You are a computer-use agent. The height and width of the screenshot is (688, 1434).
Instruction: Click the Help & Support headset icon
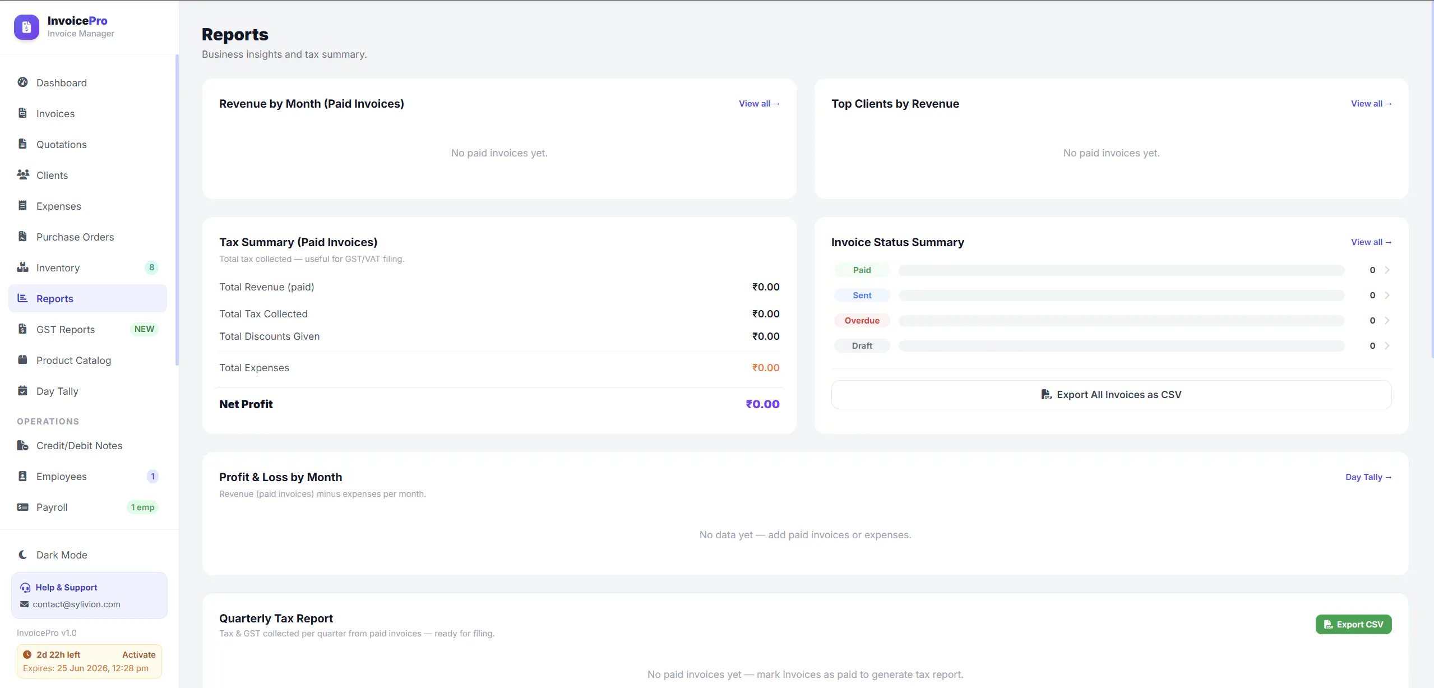[x=25, y=588]
